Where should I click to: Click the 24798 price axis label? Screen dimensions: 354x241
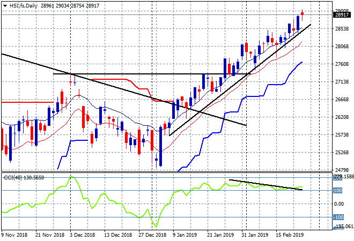tap(342, 170)
